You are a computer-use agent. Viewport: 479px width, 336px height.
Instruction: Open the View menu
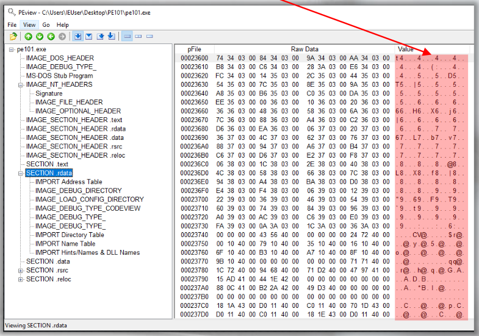point(29,25)
